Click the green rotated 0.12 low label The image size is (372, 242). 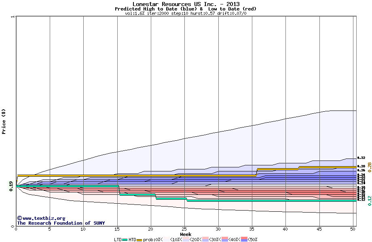tap(370, 201)
